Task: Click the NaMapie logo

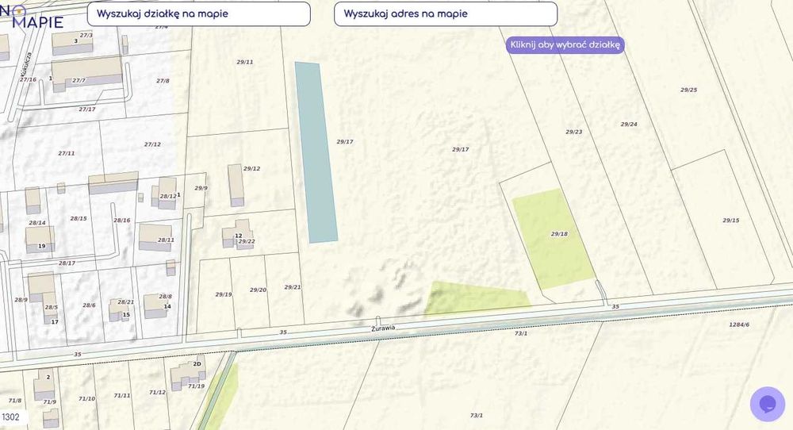Action: [32, 15]
